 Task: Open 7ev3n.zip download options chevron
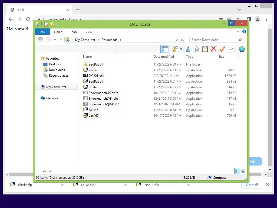(x=189, y=185)
